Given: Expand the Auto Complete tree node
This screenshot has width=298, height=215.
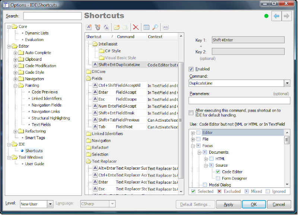Looking at the screenshot, I should coord(15,53).
